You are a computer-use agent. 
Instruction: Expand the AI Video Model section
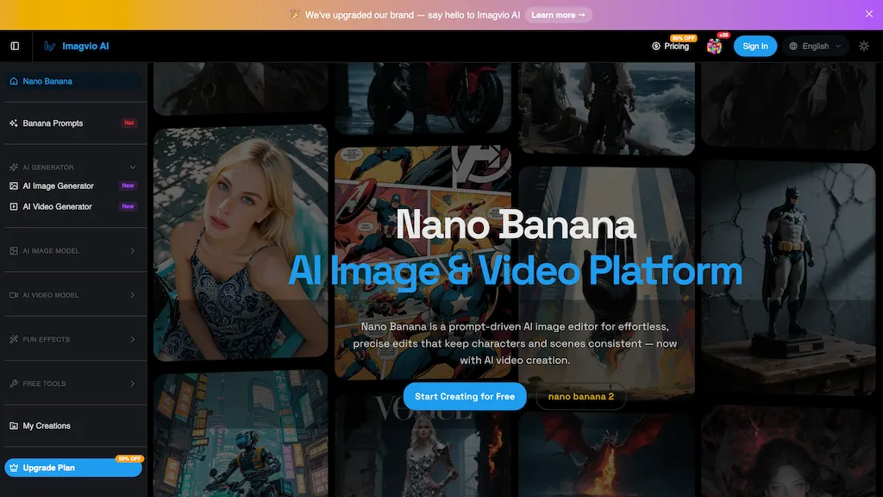click(x=133, y=295)
